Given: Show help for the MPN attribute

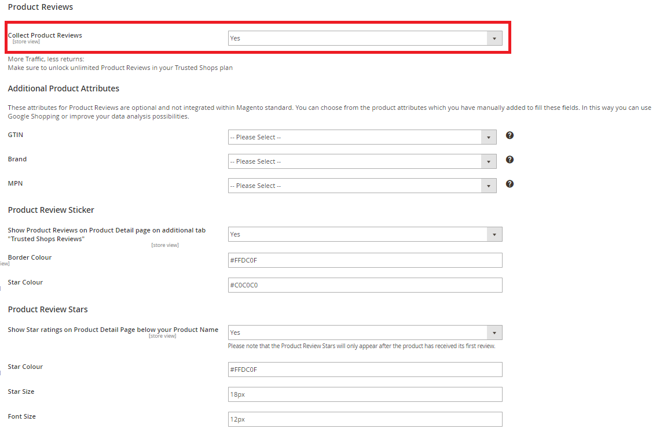Looking at the screenshot, I should [510, 184].
